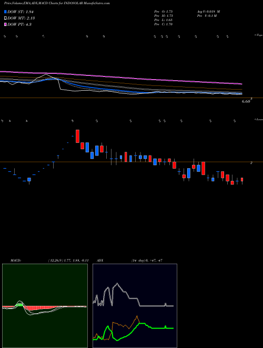Screen dimensions: 263x348
Task: Click ADX values '(14 day) 0, +47, -47'
Action: tap(147, 260)
